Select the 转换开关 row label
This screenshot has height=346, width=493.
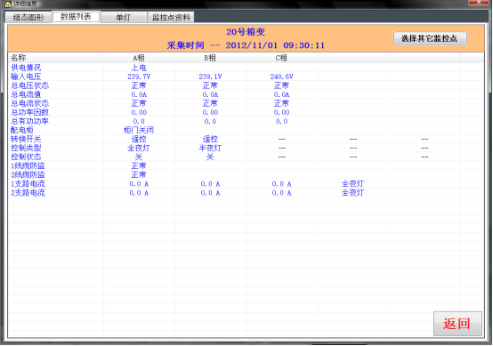coord(26,139)
